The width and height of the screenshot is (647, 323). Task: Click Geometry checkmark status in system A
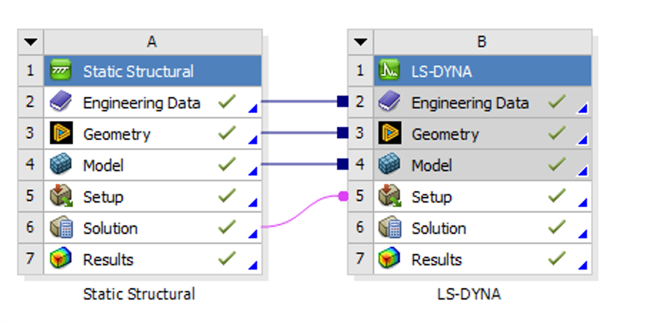[227, 133]
